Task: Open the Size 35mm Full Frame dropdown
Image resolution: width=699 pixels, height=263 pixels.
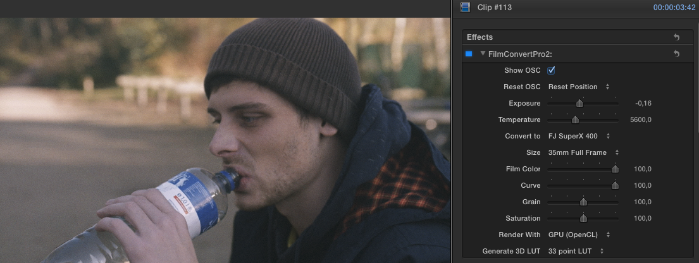Action: pos(583,152)
